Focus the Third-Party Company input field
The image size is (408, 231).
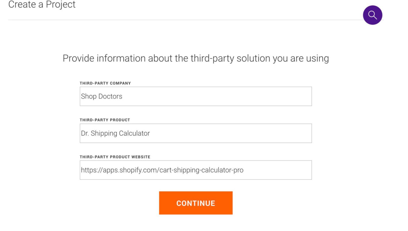(196, 96)
